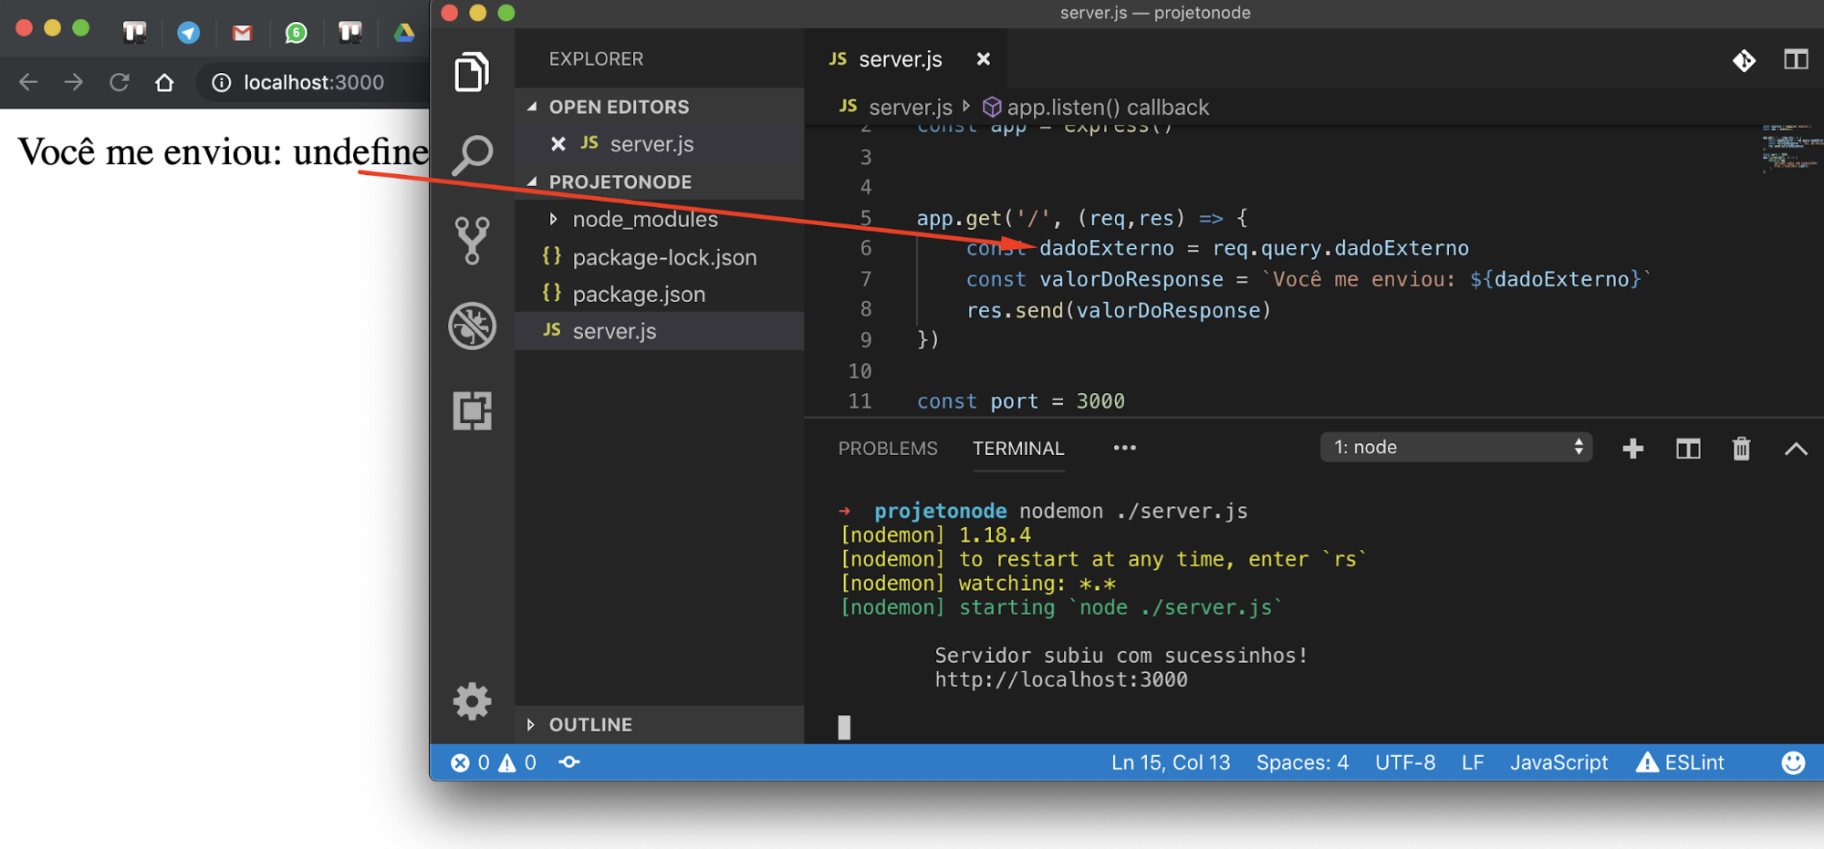Image resolution: width=1824 pixels, height=849 pixels.
Task: Click the browser address bar localhost:3000
Action: pyautogui.click(x=314, y=82)
